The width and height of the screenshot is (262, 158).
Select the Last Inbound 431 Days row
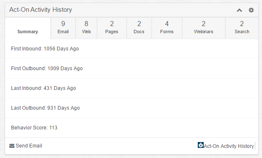(x=132, y=88)
